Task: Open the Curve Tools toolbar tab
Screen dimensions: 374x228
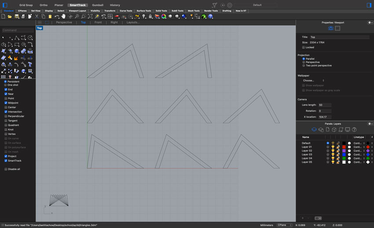Action: point(126,11)
